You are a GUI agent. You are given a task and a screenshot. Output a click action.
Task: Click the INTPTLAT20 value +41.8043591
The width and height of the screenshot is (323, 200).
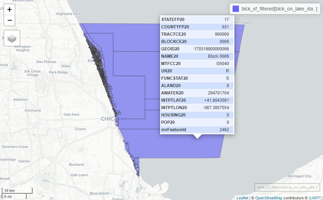tap(217, 100)
